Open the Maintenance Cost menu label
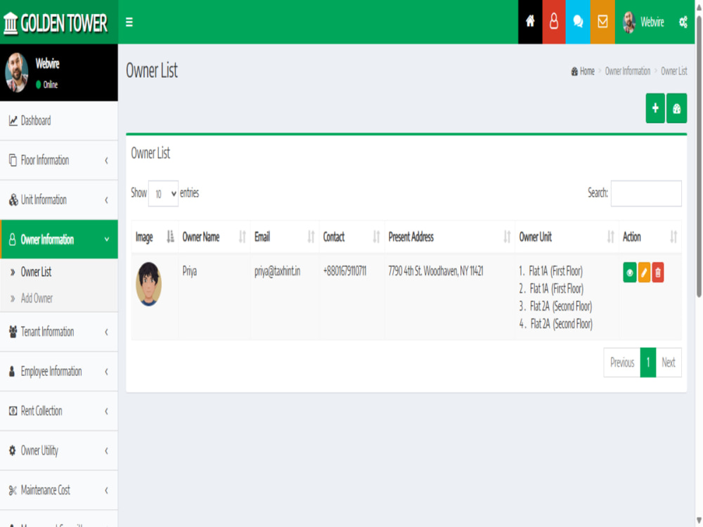 coord(45,490)
